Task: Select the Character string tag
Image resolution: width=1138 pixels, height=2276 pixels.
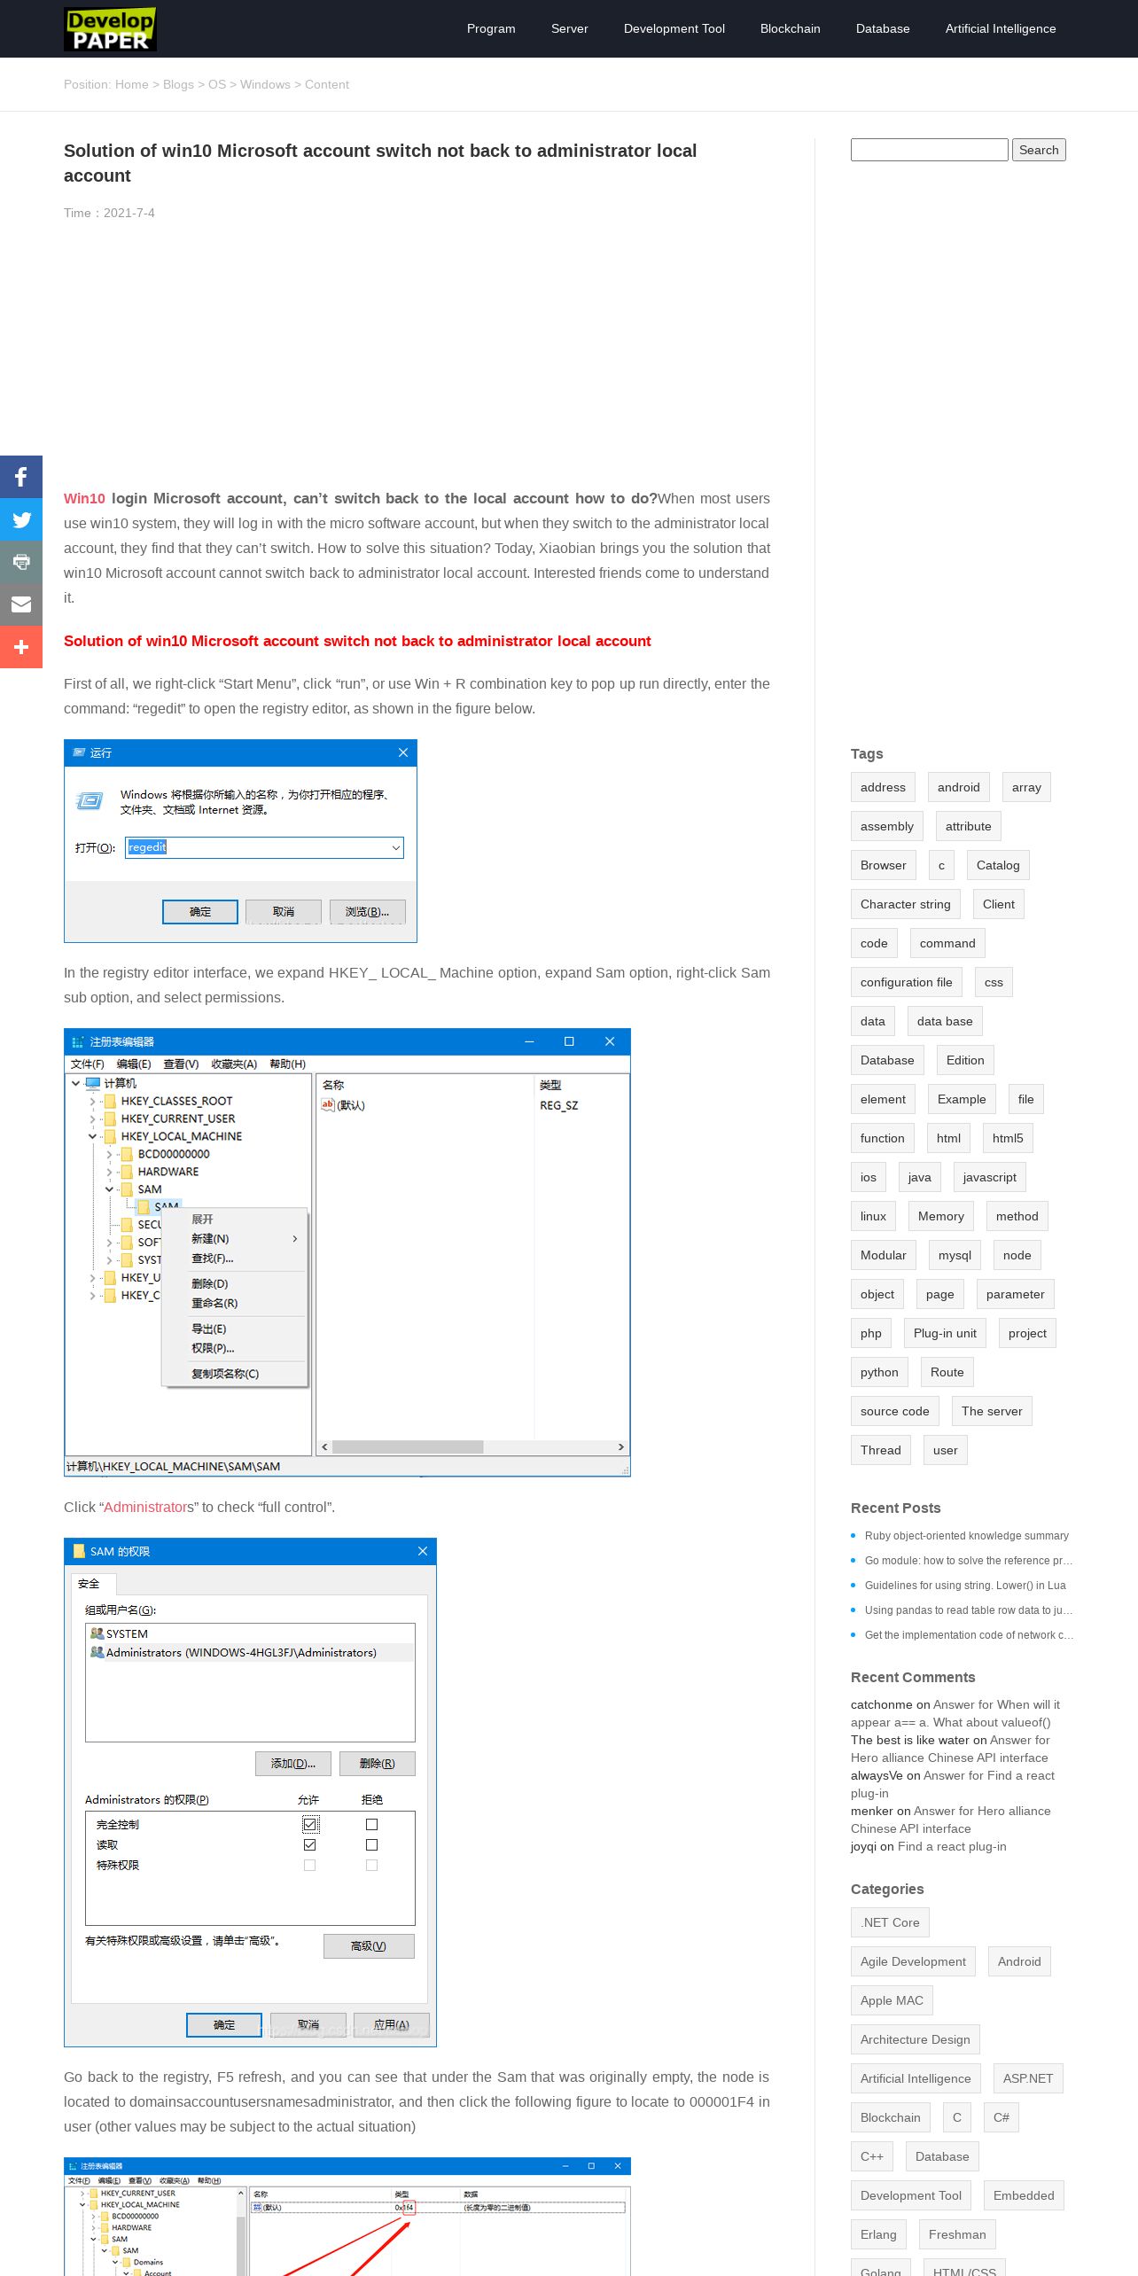Action: (906, 904)
